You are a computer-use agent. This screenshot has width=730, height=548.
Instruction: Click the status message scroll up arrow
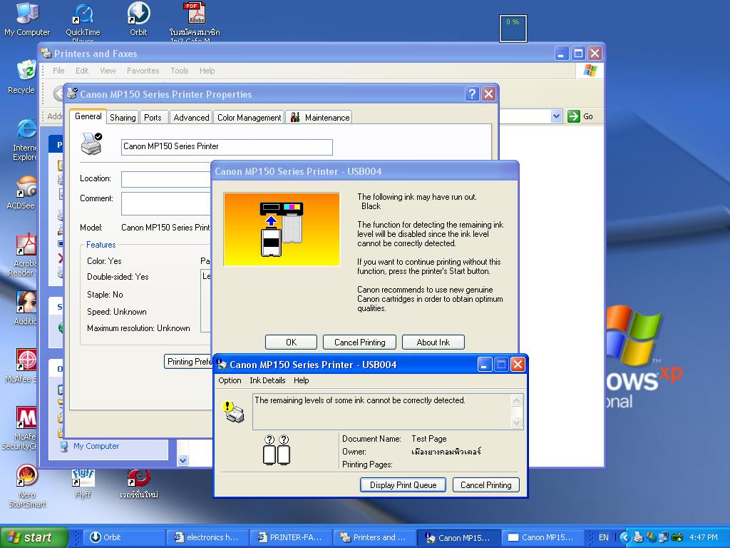point(516,400)
